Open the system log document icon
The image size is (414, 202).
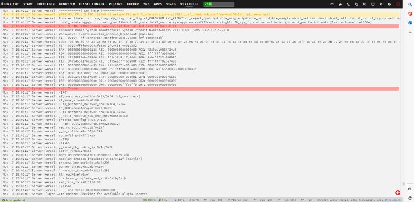click(x=381, y=4)
